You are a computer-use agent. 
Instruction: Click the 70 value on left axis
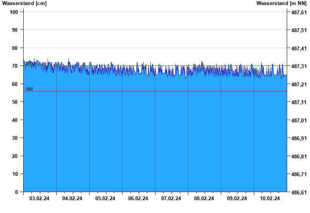[x=15, y=66]
